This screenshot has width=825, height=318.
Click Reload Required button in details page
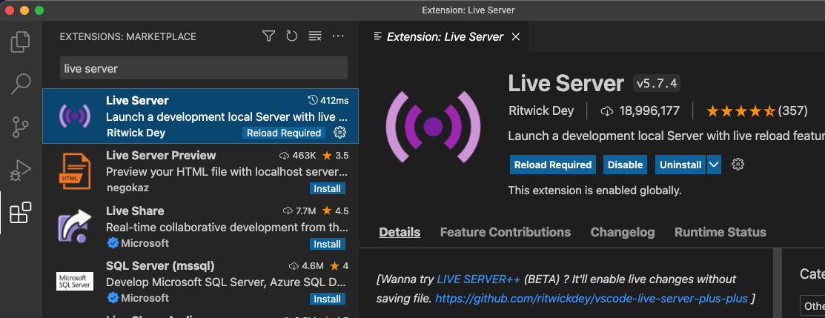click(x=553, y=165)
